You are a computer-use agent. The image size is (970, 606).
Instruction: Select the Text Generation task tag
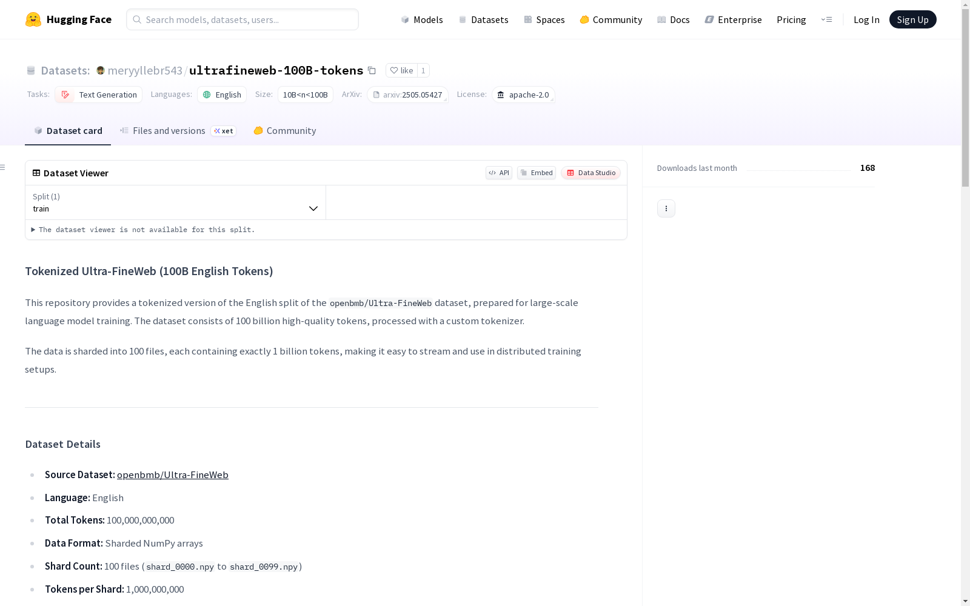coord(99,95)
